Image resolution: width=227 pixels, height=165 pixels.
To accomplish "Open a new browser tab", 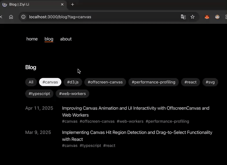I will (73, 5).
